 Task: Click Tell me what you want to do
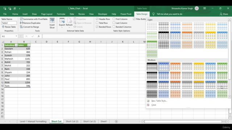point(169,14)
